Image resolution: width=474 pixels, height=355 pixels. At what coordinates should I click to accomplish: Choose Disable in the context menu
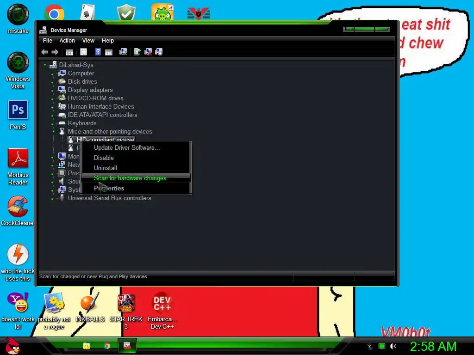point(136,158)
